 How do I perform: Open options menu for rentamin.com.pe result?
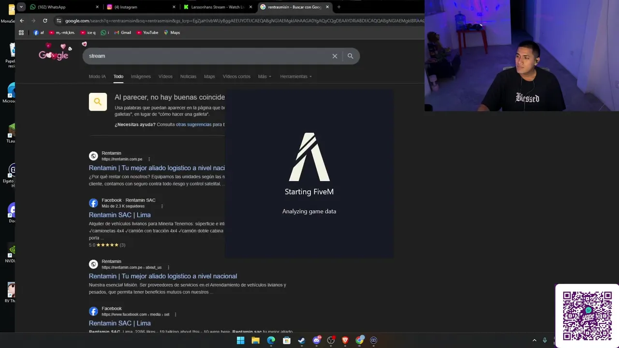(x=149, y=159)
